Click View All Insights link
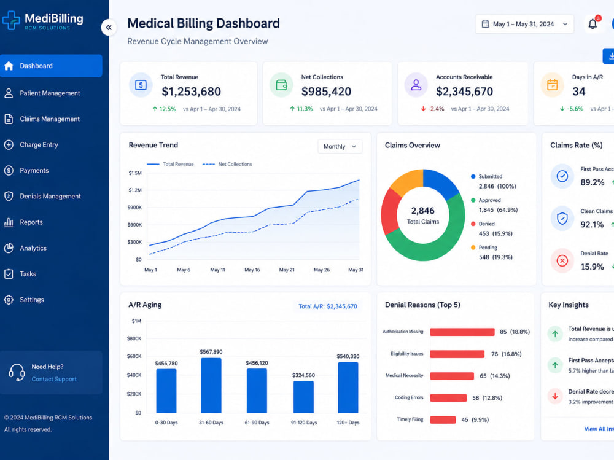Viewport: 614px width, 460px height. (x=599, y=429)
